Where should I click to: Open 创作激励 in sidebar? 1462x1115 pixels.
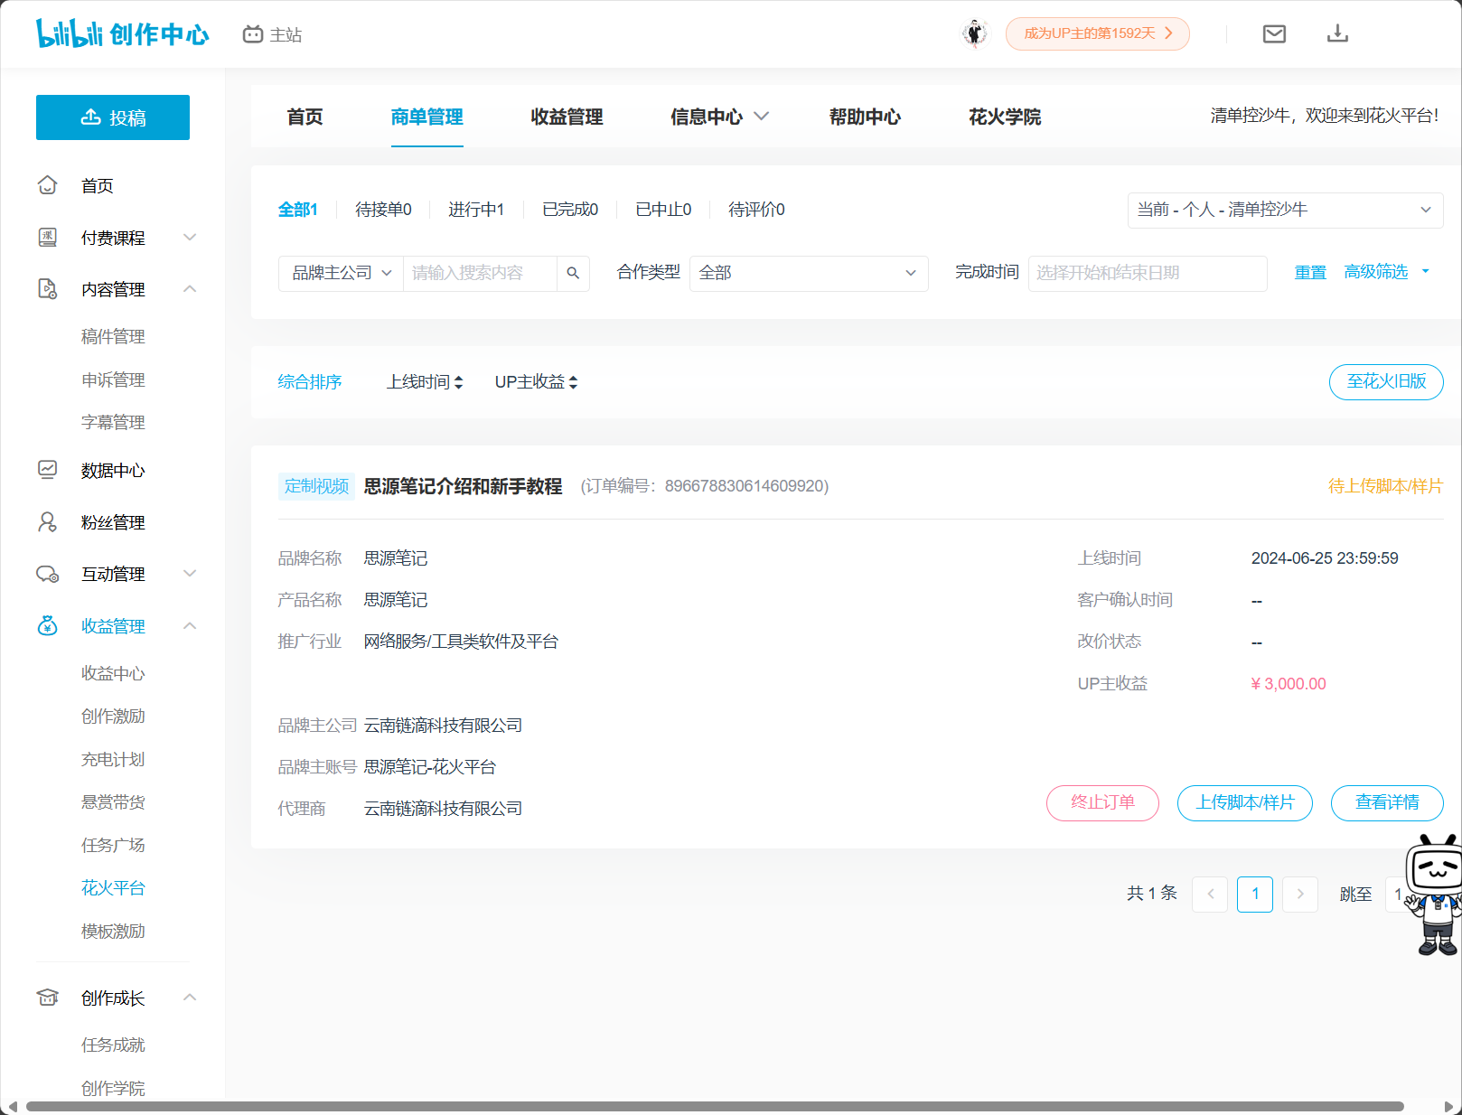pos(113,717)
